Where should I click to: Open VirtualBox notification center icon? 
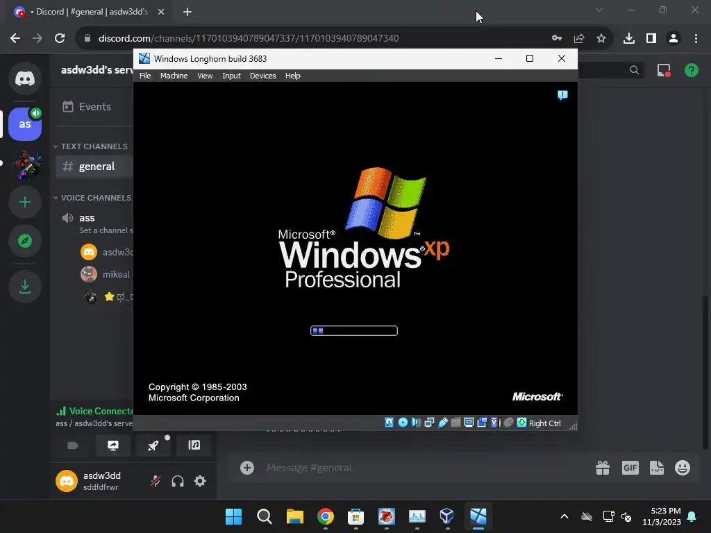tap(562, 95)
